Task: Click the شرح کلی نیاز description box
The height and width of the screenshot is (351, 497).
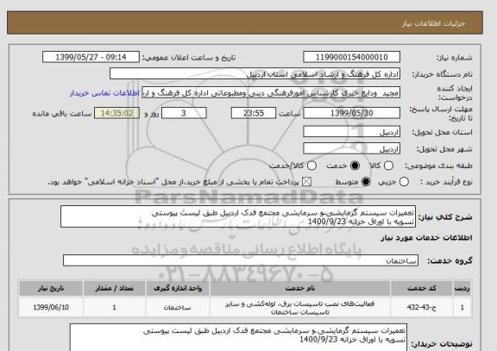Action: [238, 216]
